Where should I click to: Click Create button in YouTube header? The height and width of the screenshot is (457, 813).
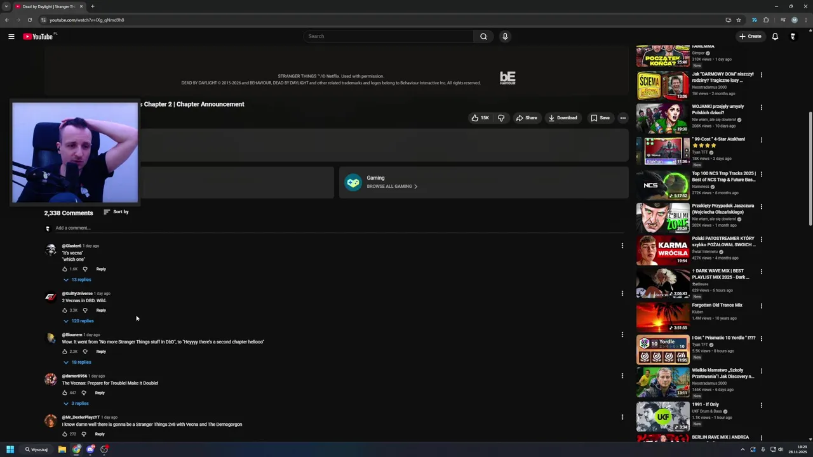click(x=750, y=36)
